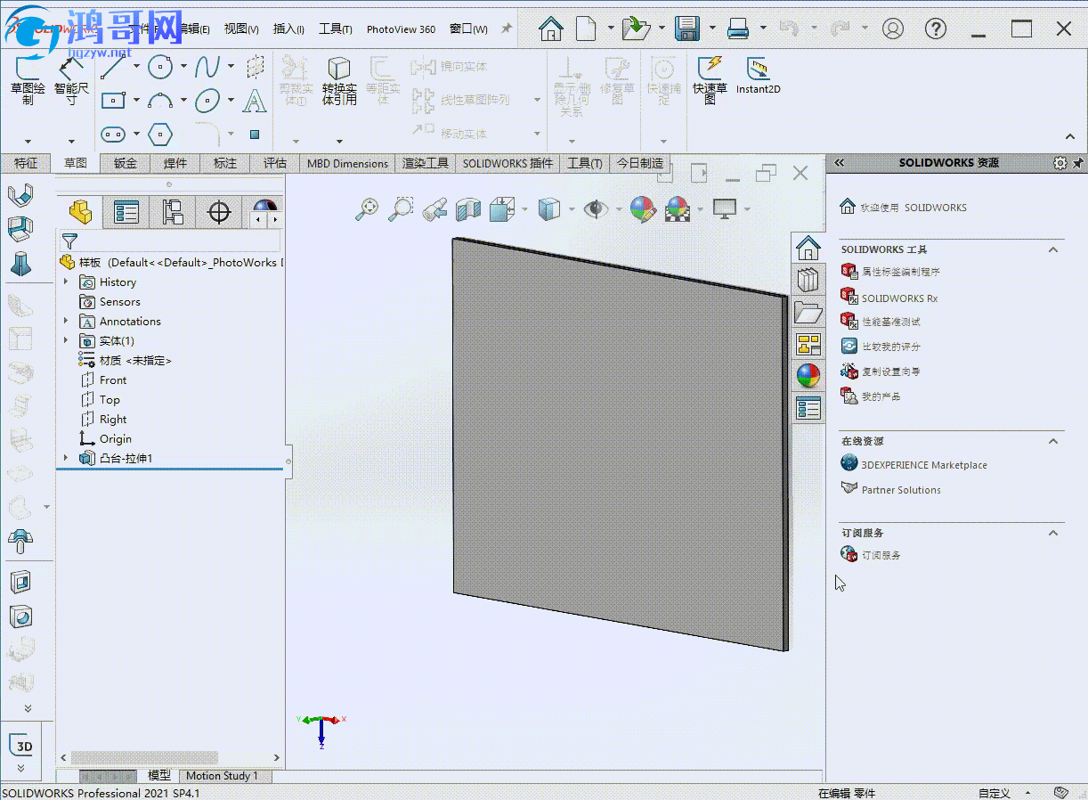The image size is (1088, 800).
Task: Click the New document icon
Action: click(585, 29)
